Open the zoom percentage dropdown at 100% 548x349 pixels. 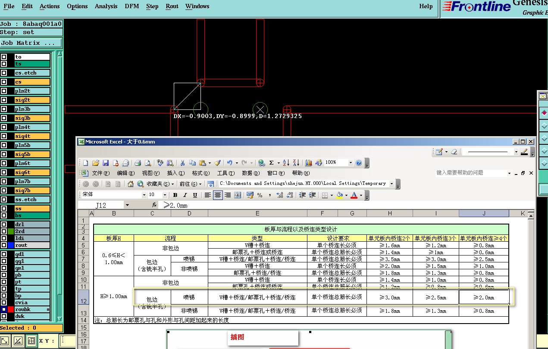[350, 163]
